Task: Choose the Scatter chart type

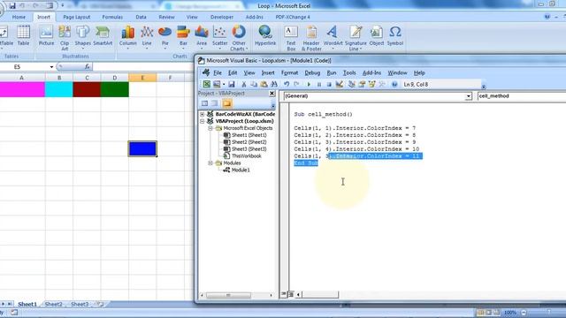Action: [x=219, y=37]
